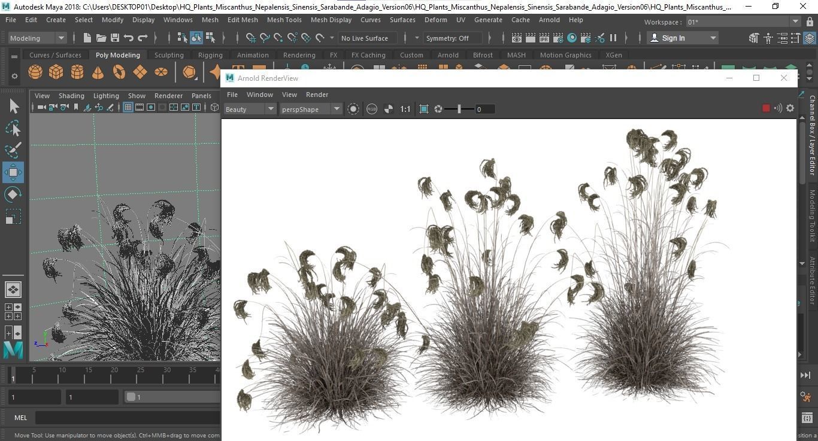Toggle viewport grid display icon
Screen dimensions: 818x441
[x=128, y=107]
